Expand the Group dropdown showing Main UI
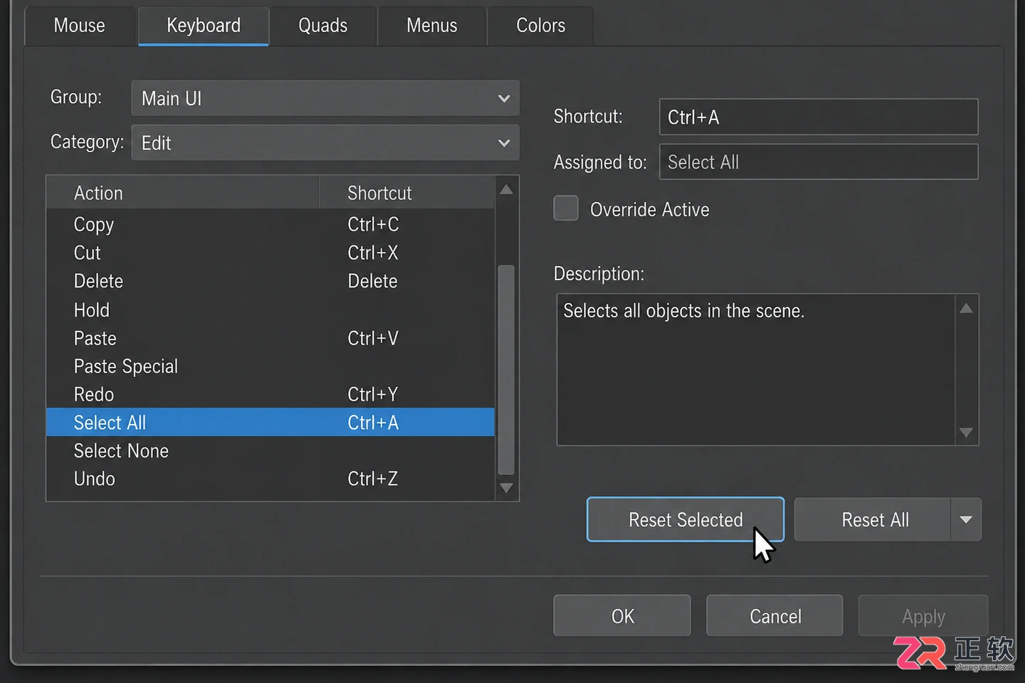Image resolution: width=1025 pixels, height=683 pixels. (x=325, y=98)
